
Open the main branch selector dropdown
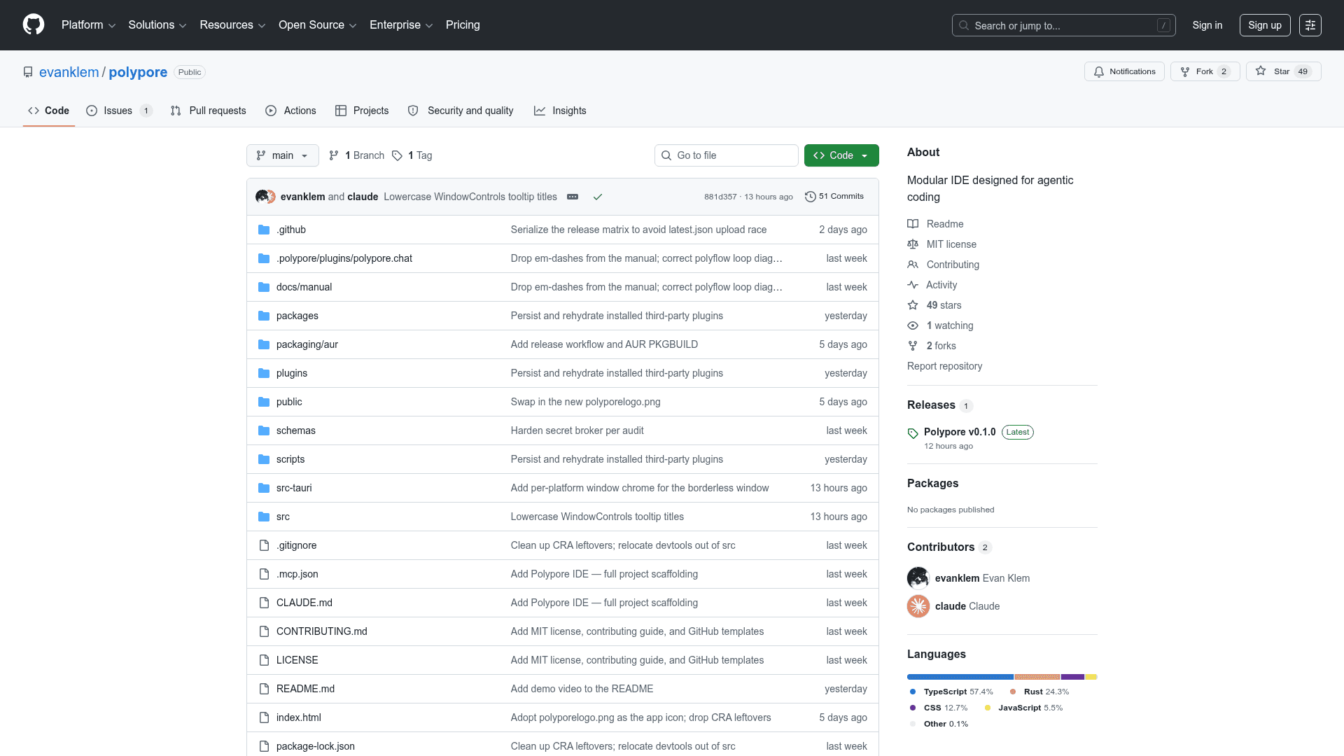pyautogui.click(x=283, y=155)
